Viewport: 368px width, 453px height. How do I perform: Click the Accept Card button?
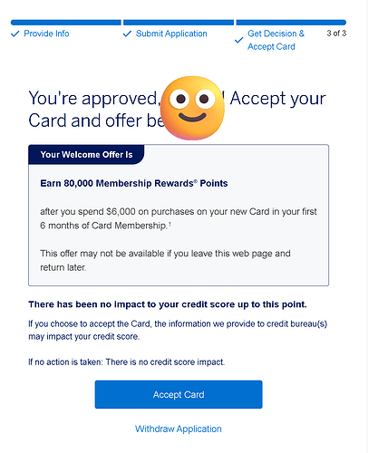[179, 394]
